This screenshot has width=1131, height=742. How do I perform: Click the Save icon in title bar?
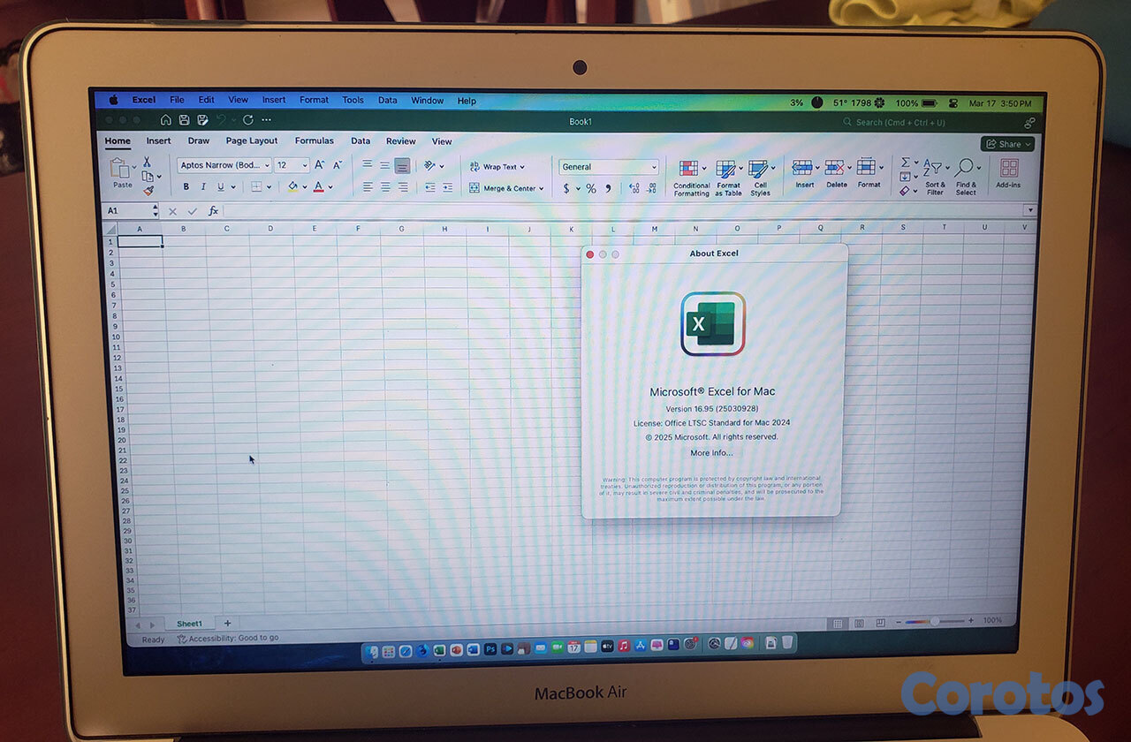click(x=184, y=120)
